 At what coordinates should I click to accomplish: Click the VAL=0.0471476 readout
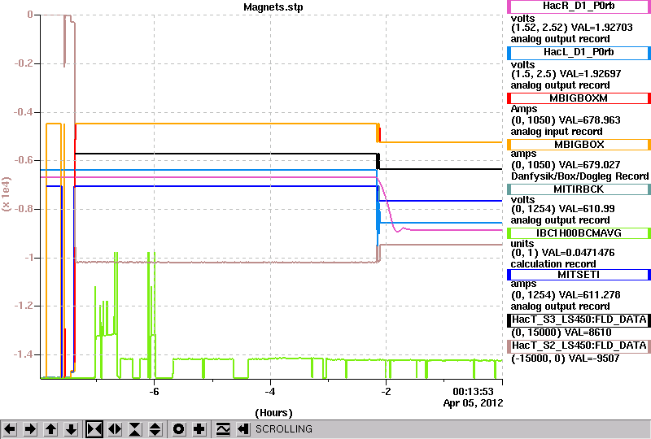tap(579, 253)
